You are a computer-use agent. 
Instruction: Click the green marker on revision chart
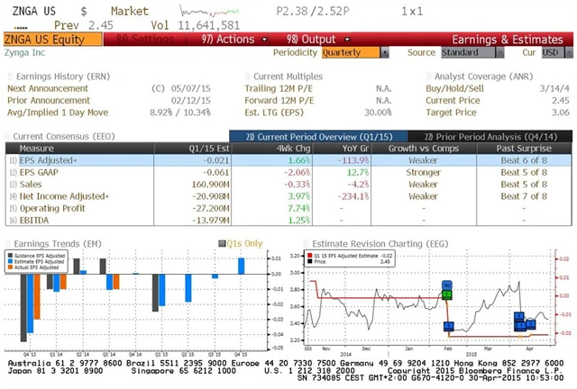tap(446, 293)
